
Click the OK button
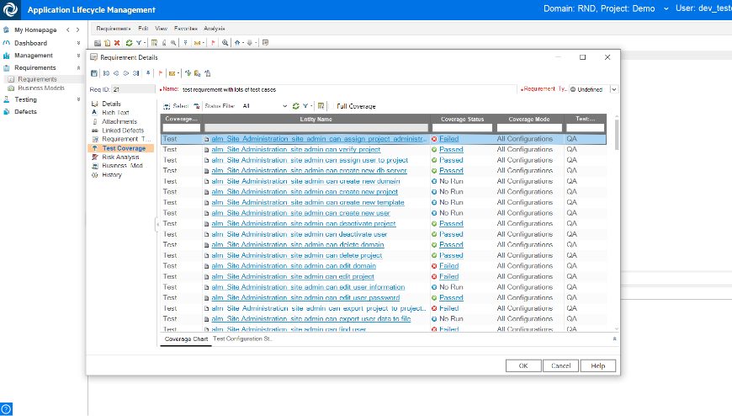(x=522, y=365)
